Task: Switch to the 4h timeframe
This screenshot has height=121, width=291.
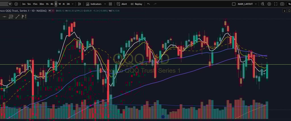Action: [x=52, y=4]
